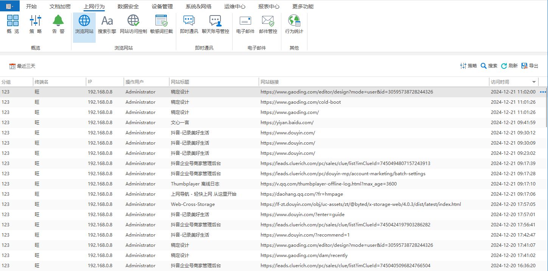Open 行为统计 behavior statistics
Viewport: 548px width, 271px height.
[x=294, y=24]
